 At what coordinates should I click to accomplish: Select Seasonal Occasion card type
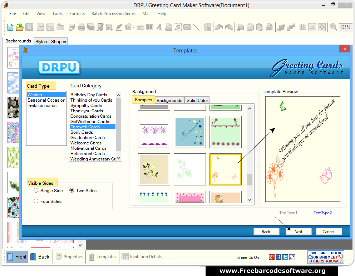click(x=46, y=100)
